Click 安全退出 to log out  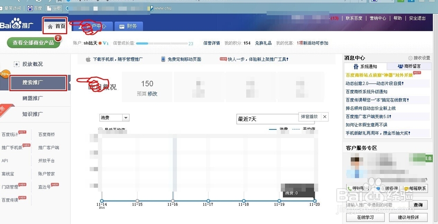(417, 18)
